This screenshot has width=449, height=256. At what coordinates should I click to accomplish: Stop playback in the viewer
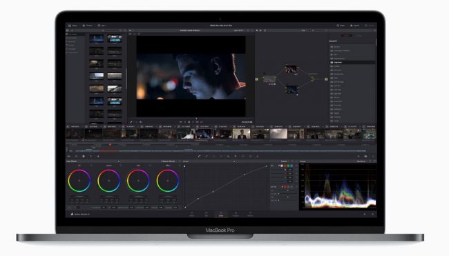(x=189, y=122)
